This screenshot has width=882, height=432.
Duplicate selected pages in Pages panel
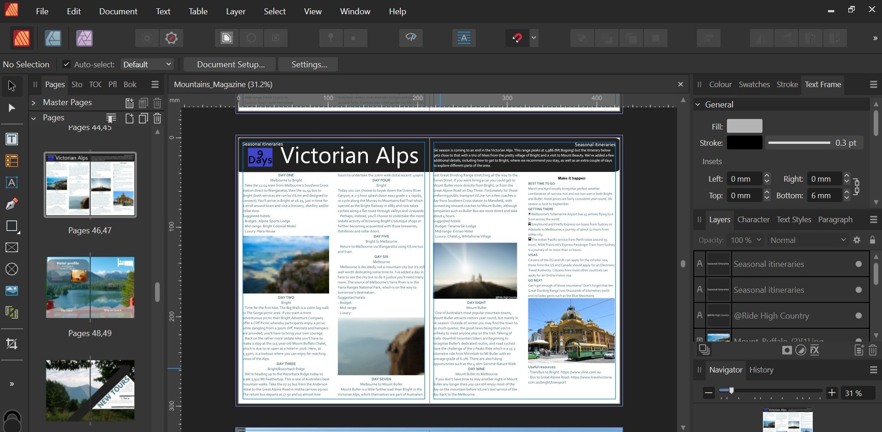pyautogui.click(x=144, y=118)
